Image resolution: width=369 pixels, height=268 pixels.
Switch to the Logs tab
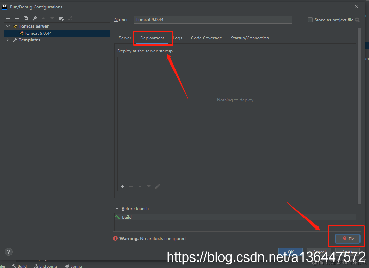(178, 38)
